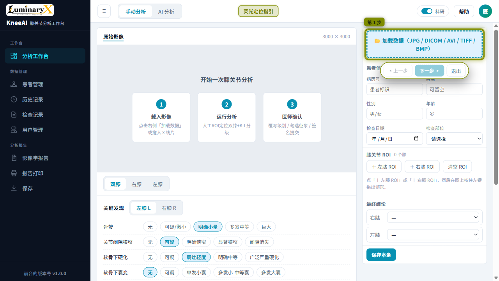Image resolution: width=499 pixels, height=281 pixels.
Task: Click the 性别 input field
Action: [395, 114]
